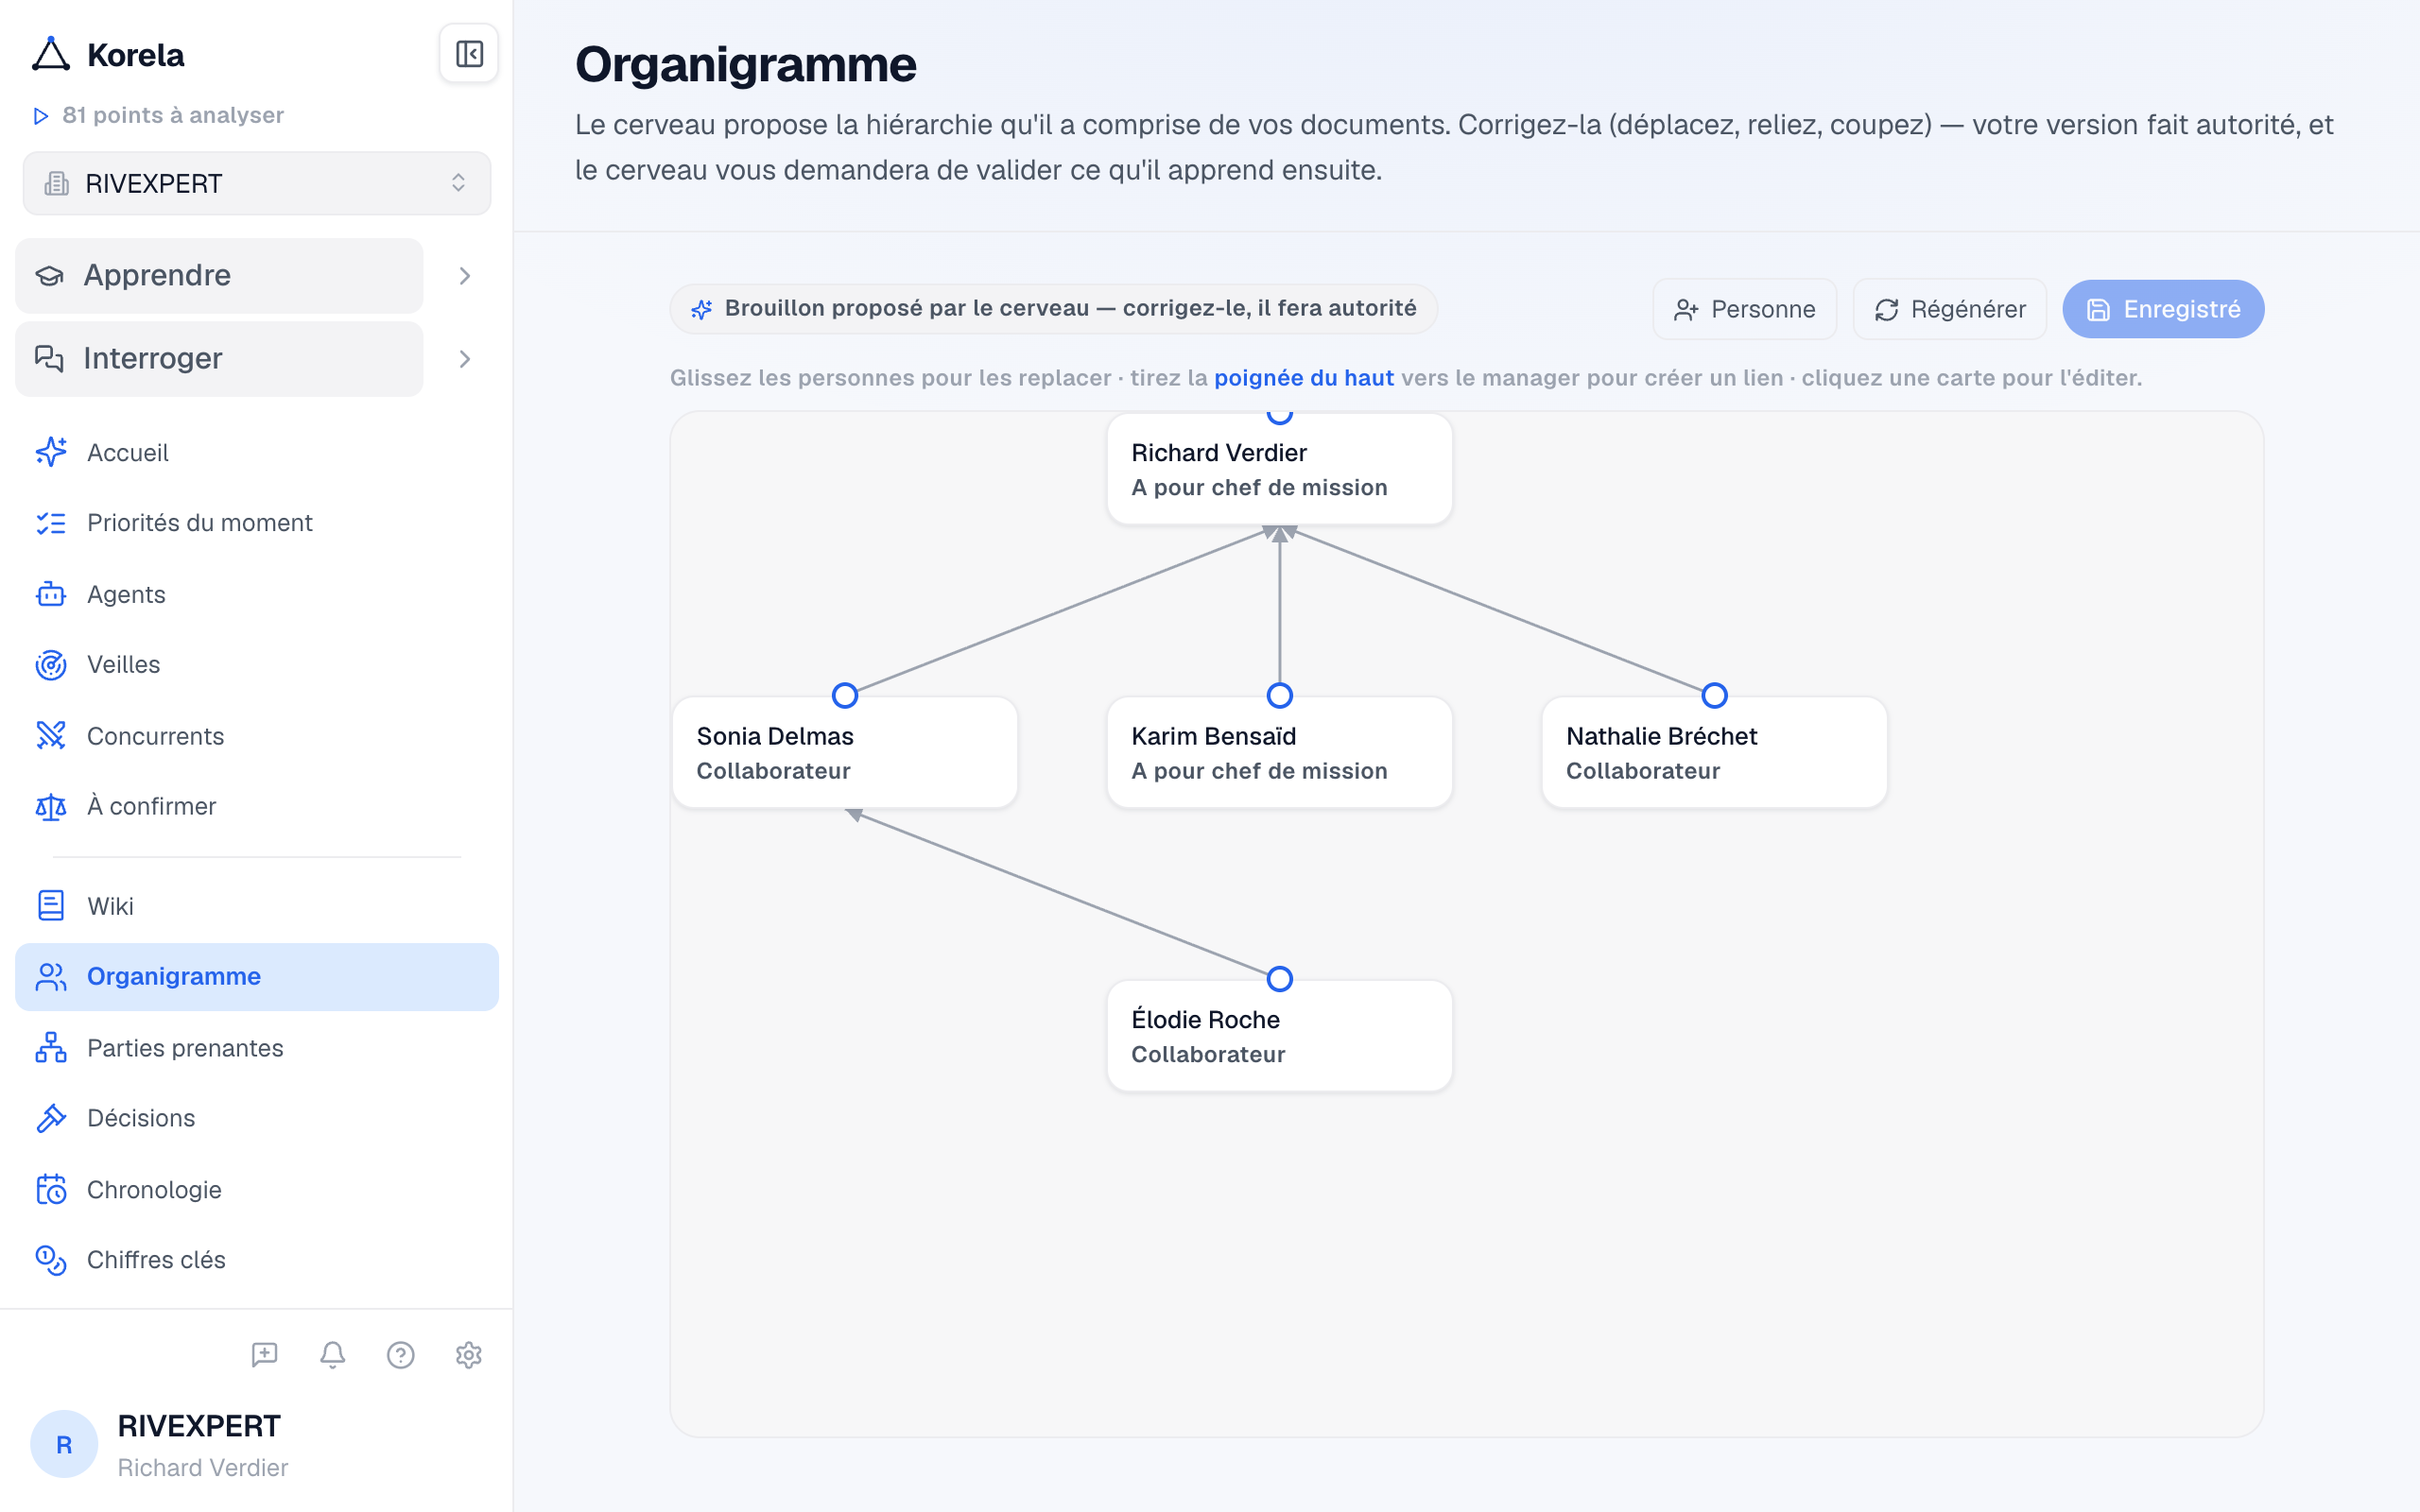Open the Interroger menu
Viewport: 2420px width, 1512px height.
coord(219,359)
